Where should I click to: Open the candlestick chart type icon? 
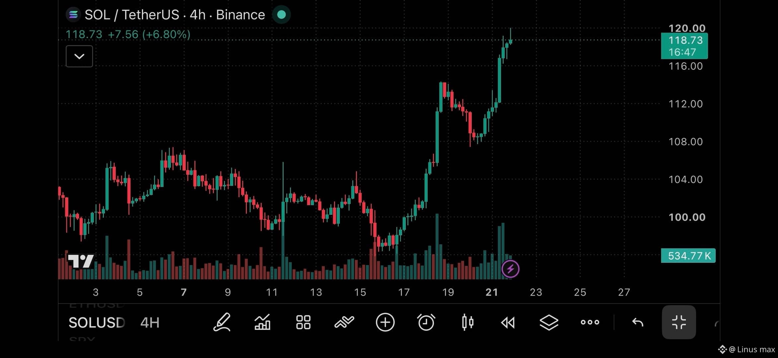point(467,322)
